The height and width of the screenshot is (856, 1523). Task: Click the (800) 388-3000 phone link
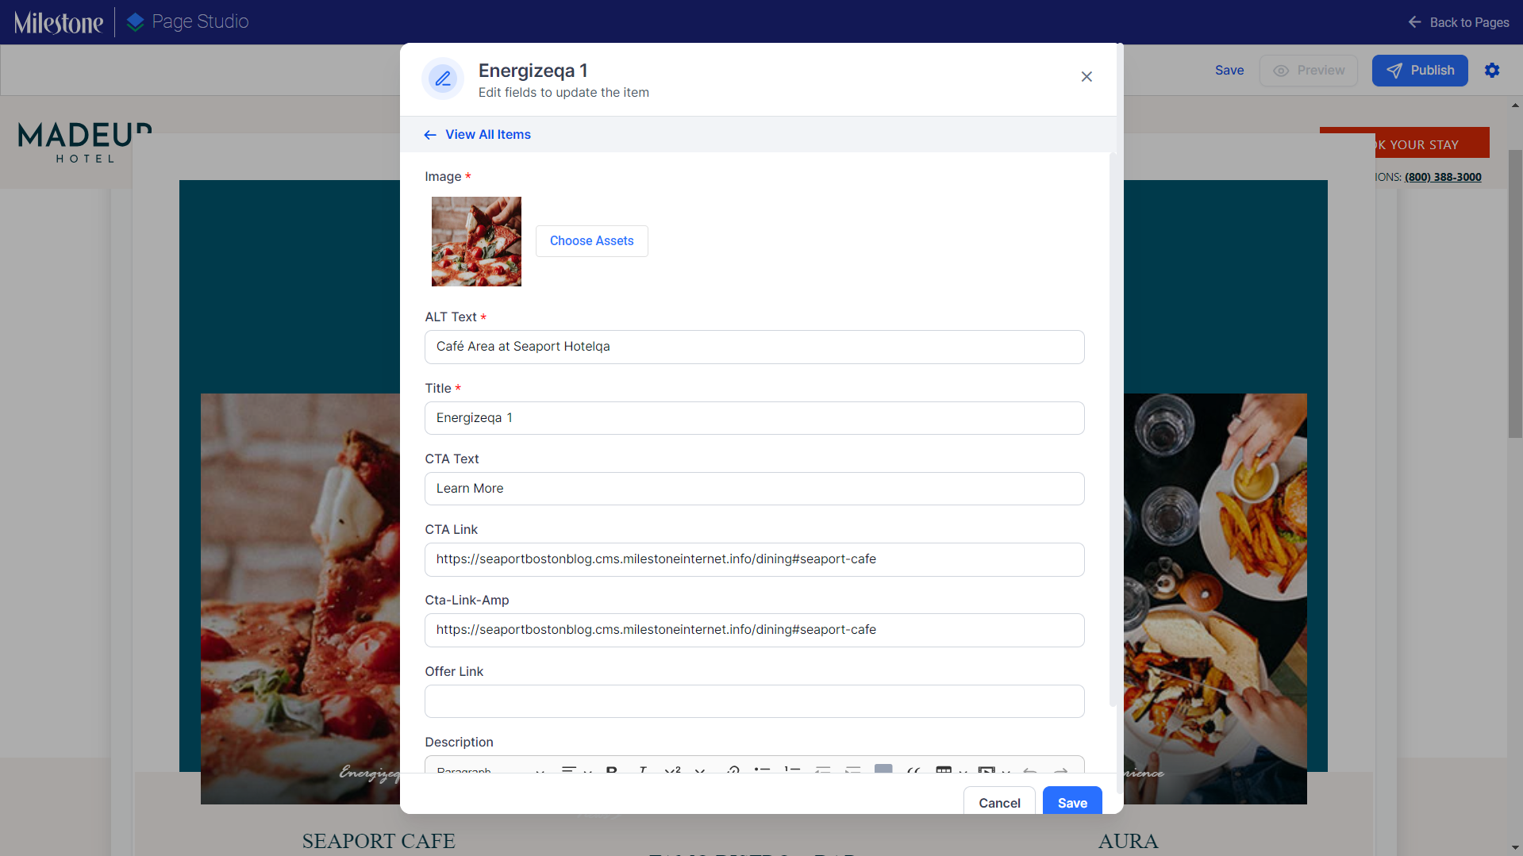[x=1443, y=177]
